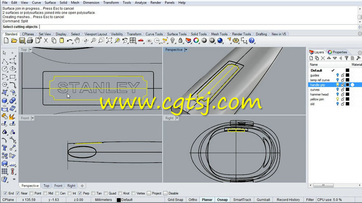This screenshot has height=203, width=362.
Task: Enable the Point osnap checkbox
Action: 32,194
